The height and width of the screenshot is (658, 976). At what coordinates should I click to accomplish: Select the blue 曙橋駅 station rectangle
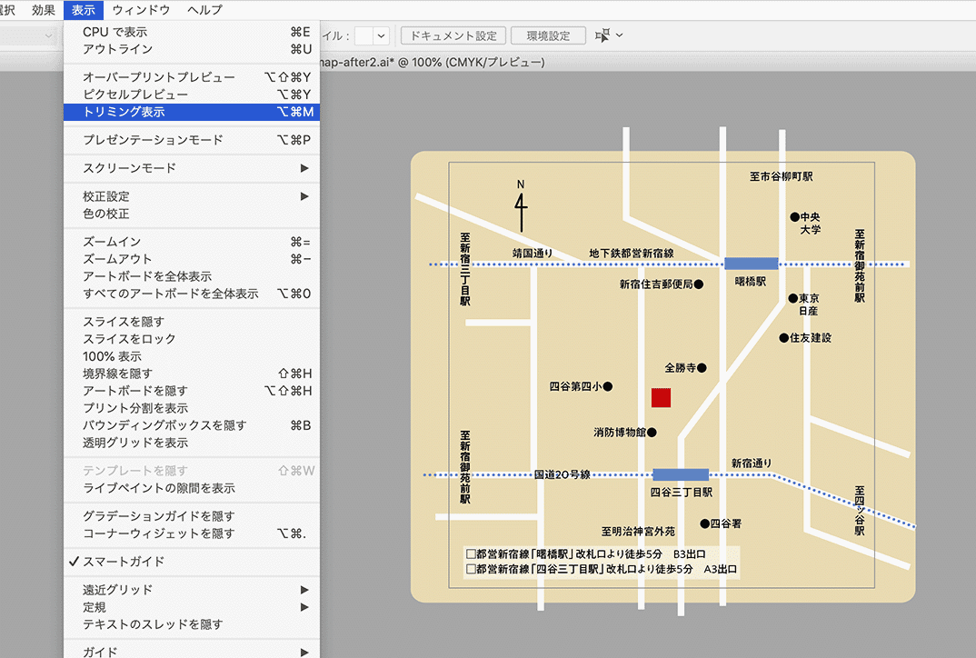click(x=752, y=264)
